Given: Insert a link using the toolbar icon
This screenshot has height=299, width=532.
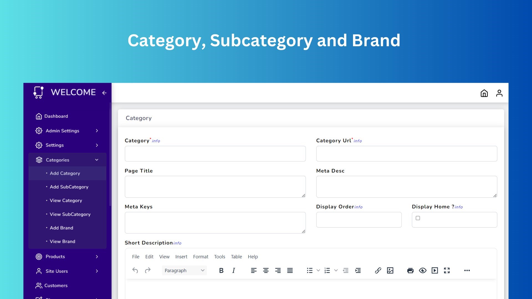Looking at the screenshot, I should click(378, 270).
